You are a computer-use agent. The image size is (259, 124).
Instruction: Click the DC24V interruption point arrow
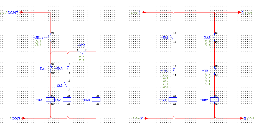(22, 12)
